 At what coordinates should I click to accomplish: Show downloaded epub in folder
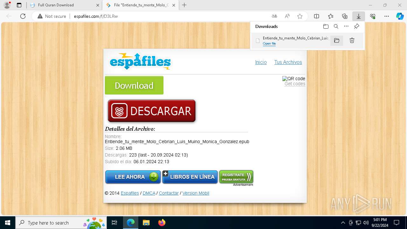pyautogui.click(x=337, y=40)
